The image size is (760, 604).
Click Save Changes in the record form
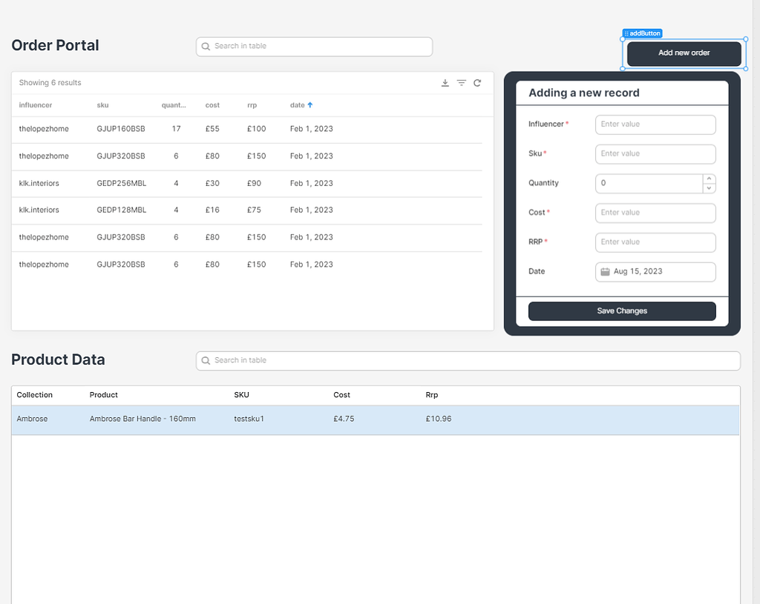click(x=621, y=311)
